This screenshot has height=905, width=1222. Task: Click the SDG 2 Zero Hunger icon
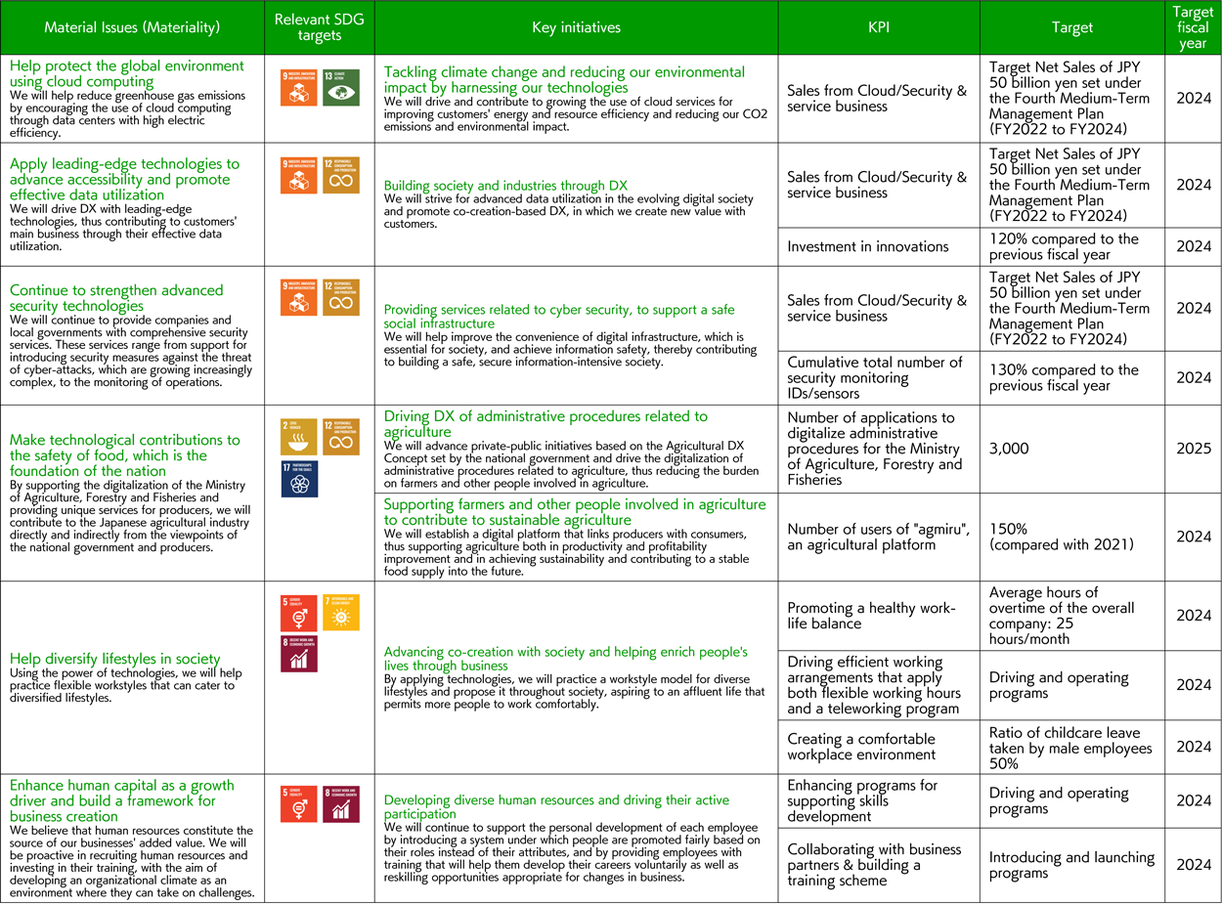click(x=298, y=437)
